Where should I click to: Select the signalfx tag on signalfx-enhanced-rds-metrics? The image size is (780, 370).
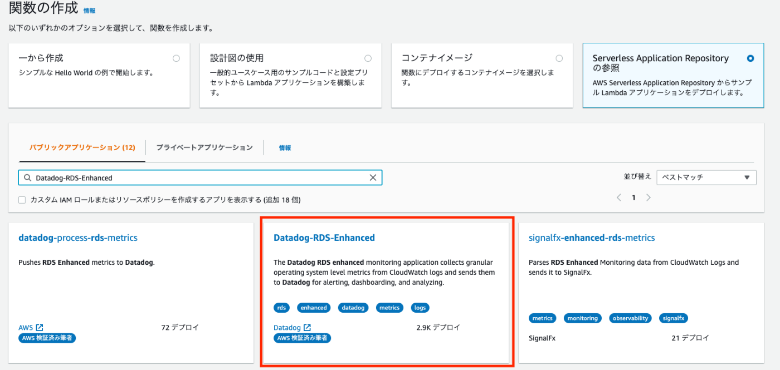(x=673, y=318)
